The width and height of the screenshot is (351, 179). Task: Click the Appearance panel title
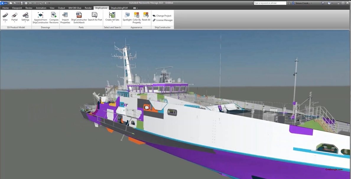(136, 27)
